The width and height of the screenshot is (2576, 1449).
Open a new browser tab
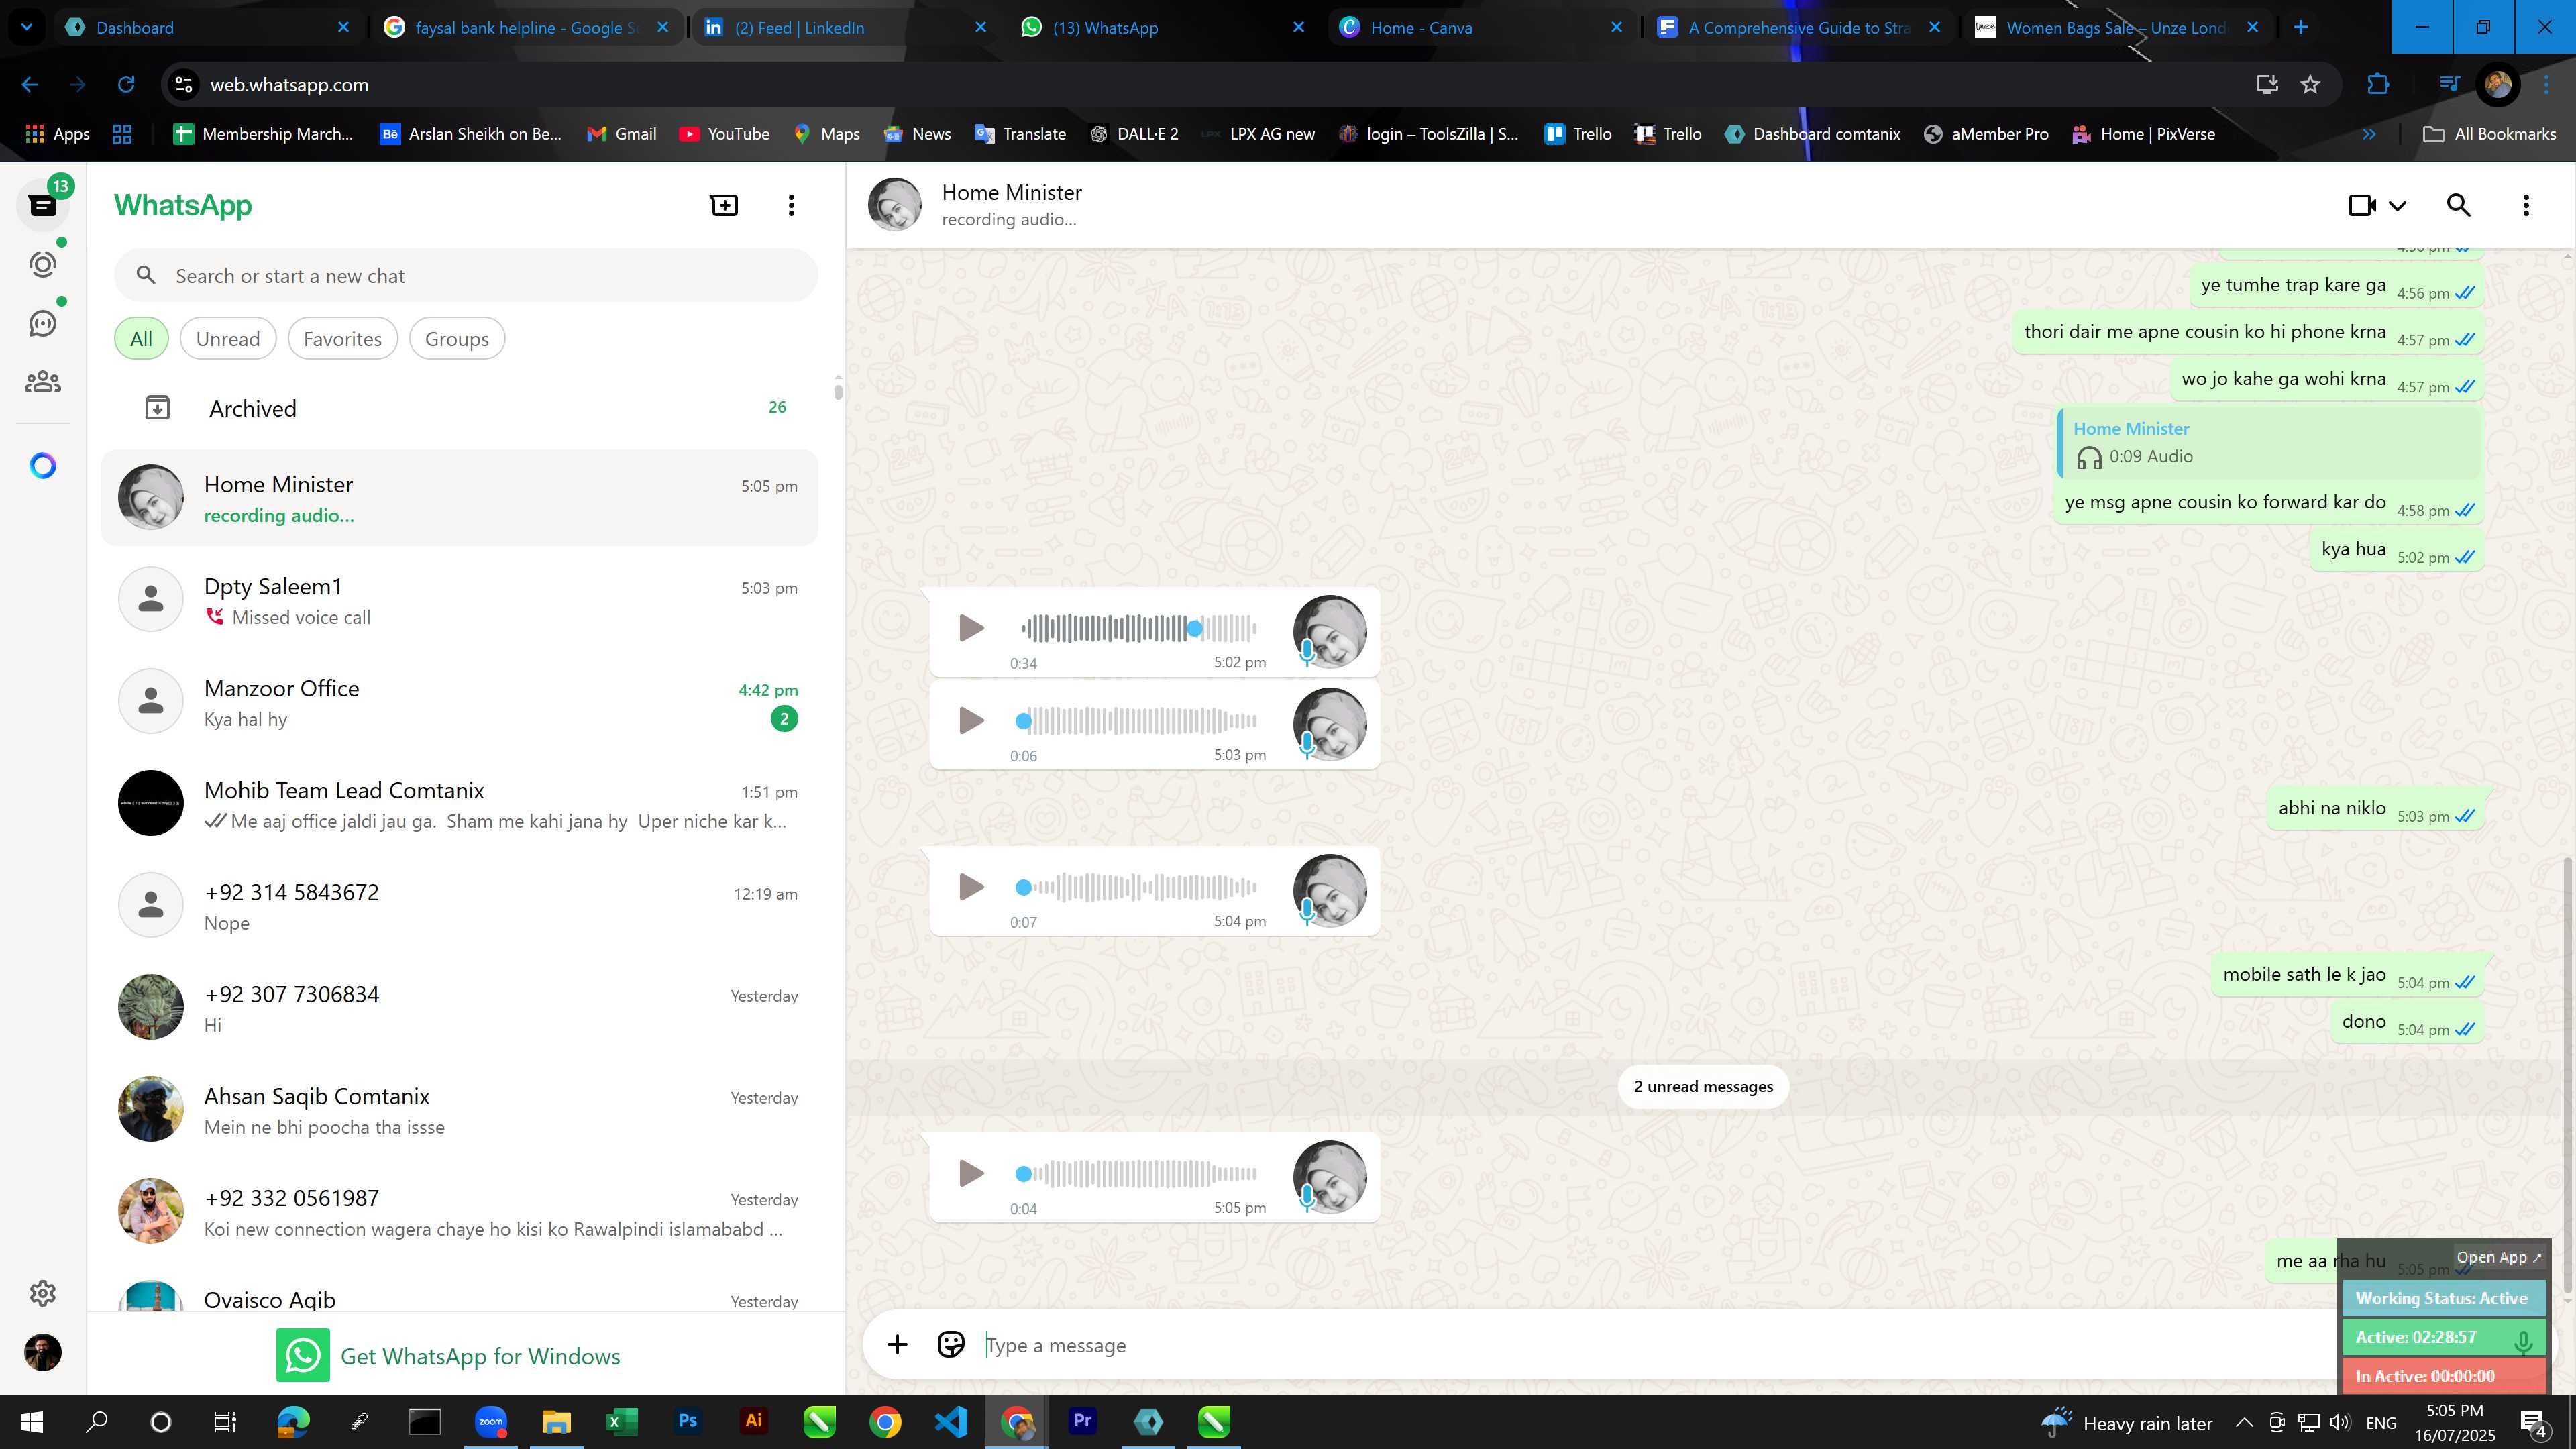[x=2301, y=27]
